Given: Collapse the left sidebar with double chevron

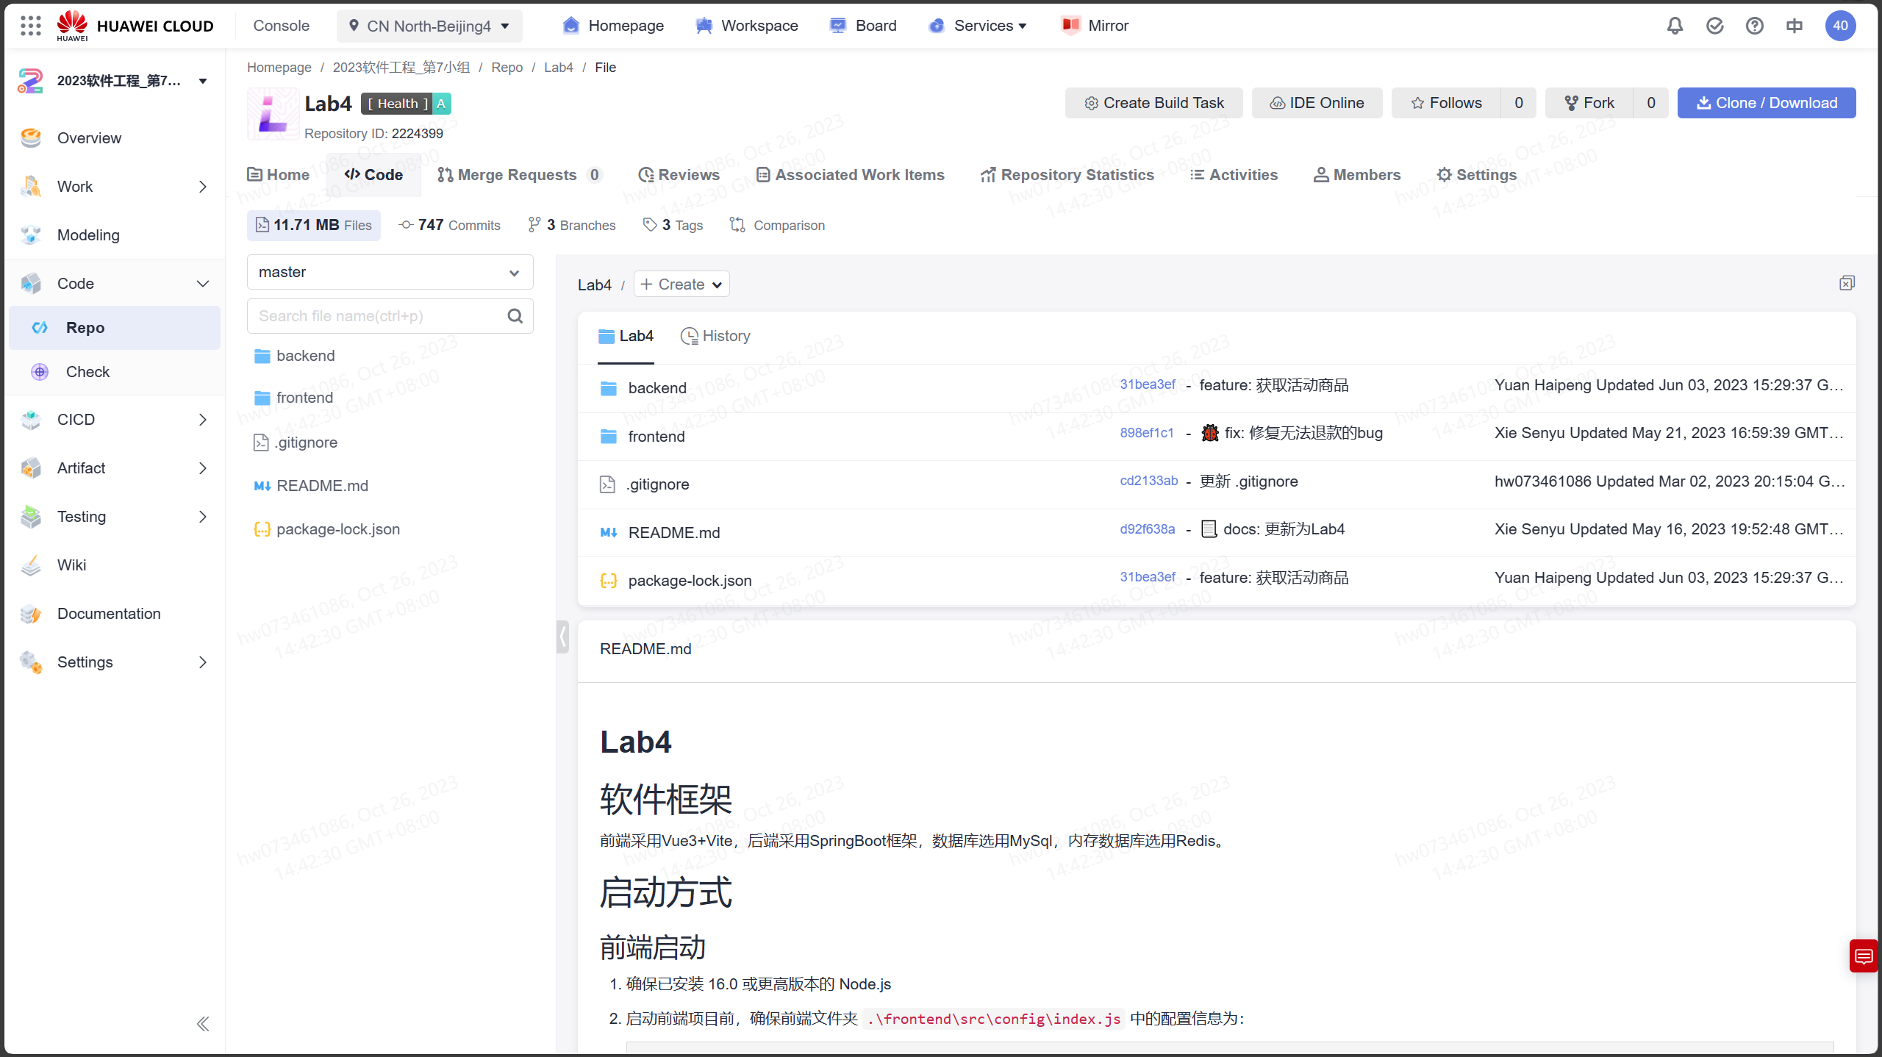Looking at the screenshot, I should tap(203, 1024).
